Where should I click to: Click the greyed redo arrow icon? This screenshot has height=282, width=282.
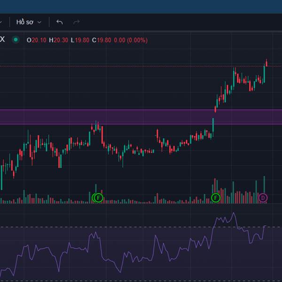pyautogui.click(x=77, y=22)
